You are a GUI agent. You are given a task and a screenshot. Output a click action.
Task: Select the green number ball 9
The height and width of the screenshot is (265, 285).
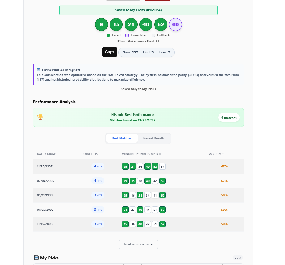(x=101, y=24)
